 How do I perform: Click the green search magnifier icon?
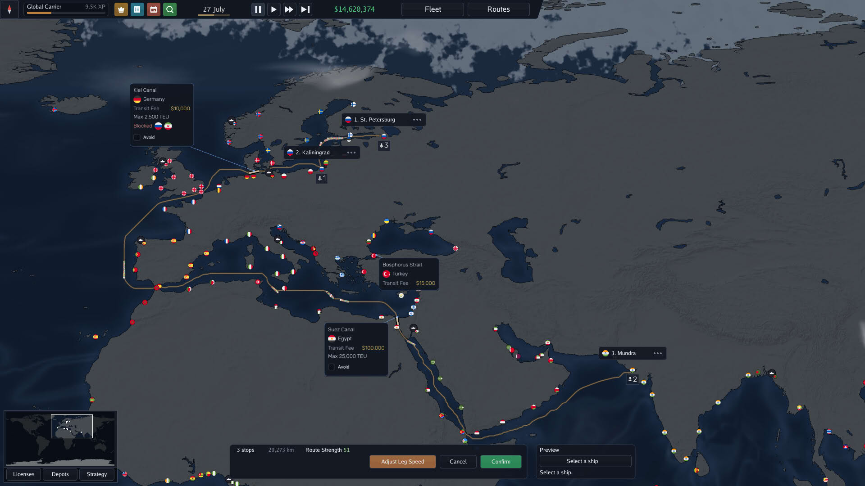click(169, 9)
